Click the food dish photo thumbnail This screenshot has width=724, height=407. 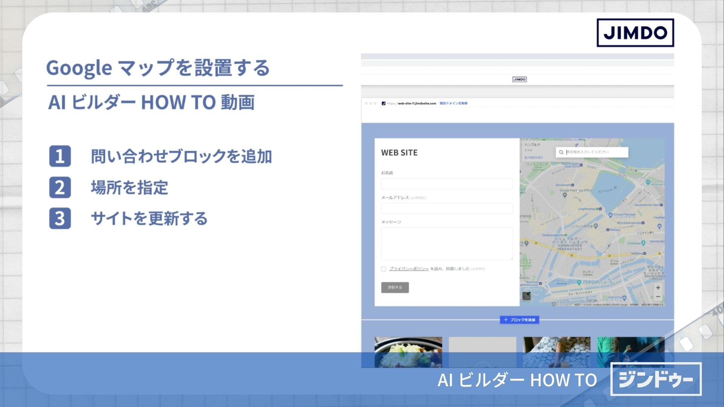pos(408,352)
